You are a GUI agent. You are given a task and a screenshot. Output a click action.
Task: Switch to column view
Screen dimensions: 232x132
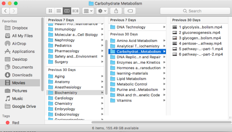point(67,11)
